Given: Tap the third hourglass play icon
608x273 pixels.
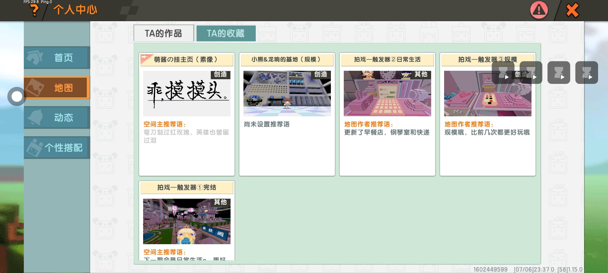Looking at the screenshot, I should coord(559,73).
